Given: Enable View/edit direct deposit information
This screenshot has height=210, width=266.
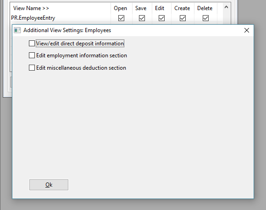Looking at the screenshot, I should coord(32,44).
